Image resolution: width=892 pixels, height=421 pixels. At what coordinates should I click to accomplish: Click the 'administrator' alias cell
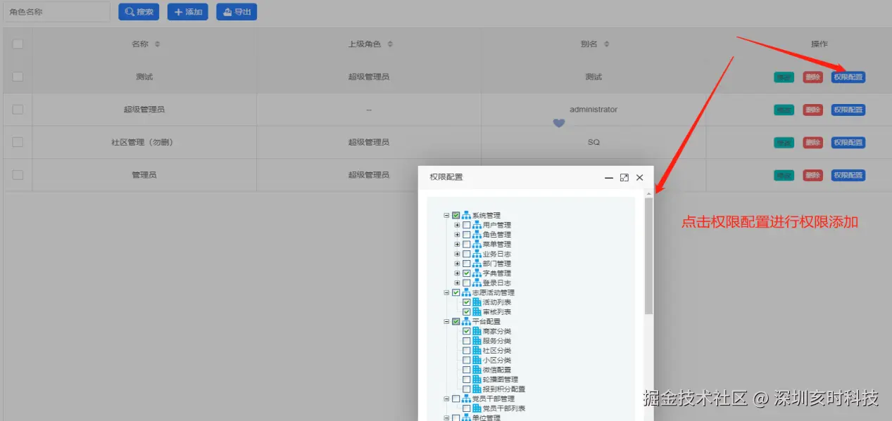[593, 110]
